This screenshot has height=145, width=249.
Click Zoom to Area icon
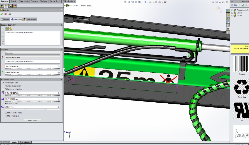click(129, 2)
